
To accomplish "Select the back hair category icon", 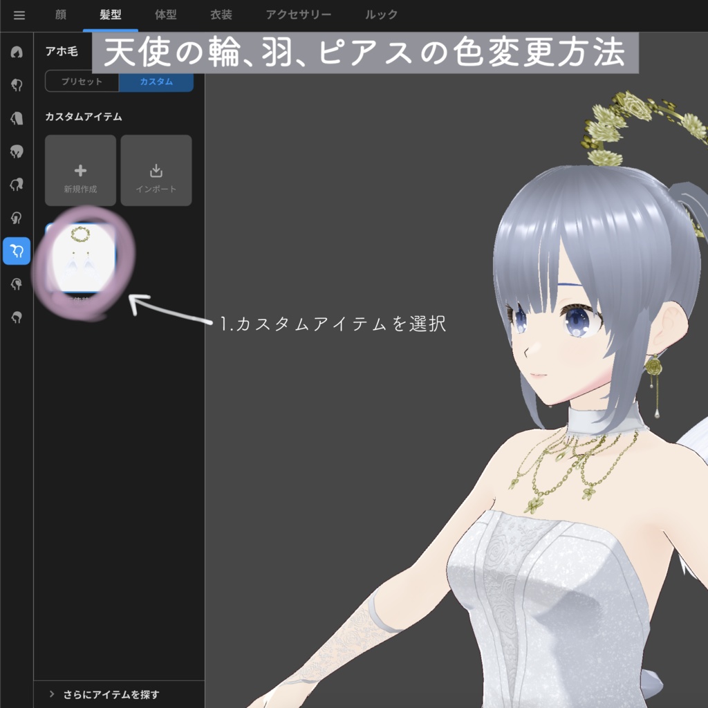I will pyautogui.click(x=17, y=118).
